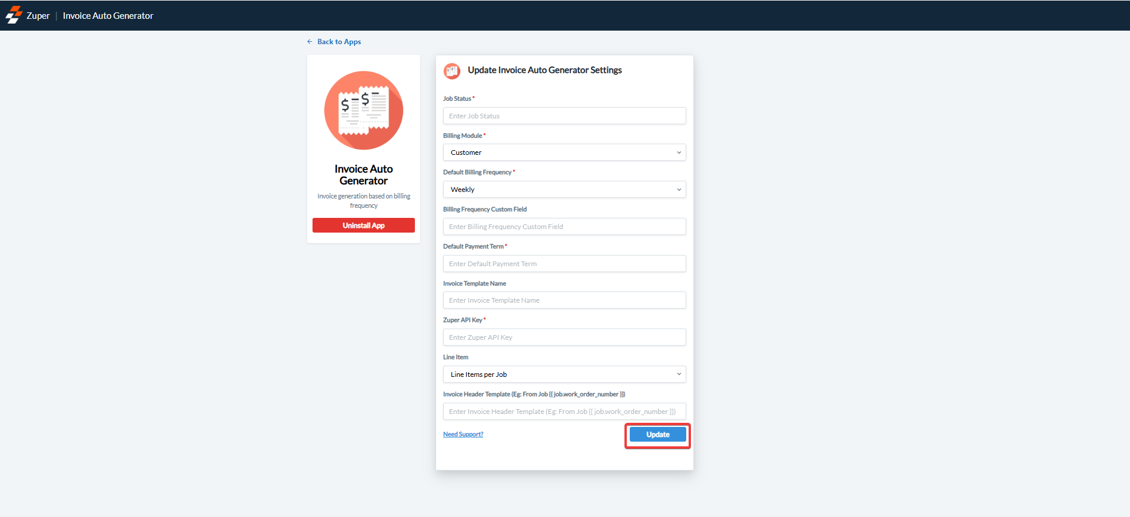The height and width of the screenshot is (517, 1130).
Task: Click the Update button
Action: (x=658, y=435)
